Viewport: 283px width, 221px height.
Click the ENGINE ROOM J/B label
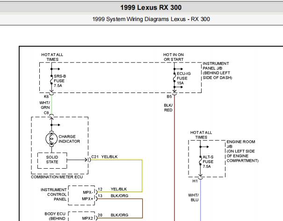click(242, 151)
